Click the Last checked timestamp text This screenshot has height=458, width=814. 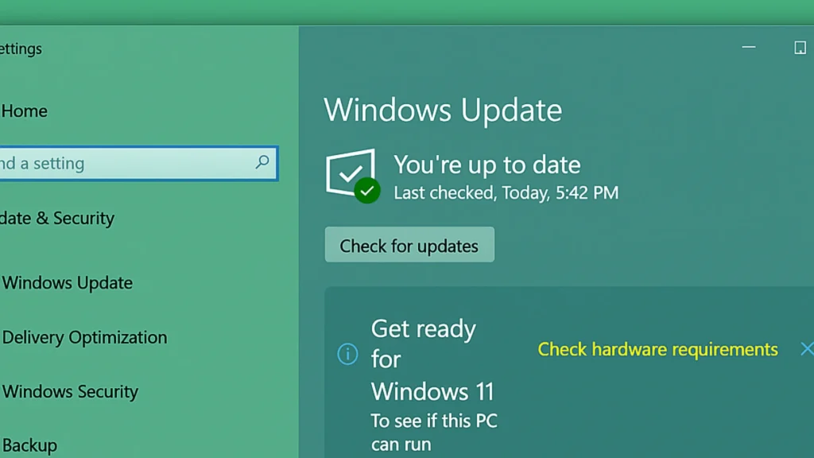[x=506, y=192]
